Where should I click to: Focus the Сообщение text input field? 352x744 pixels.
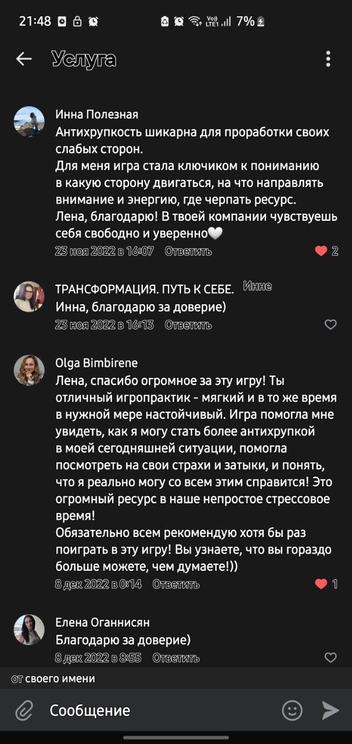click(x=157, y=710)
